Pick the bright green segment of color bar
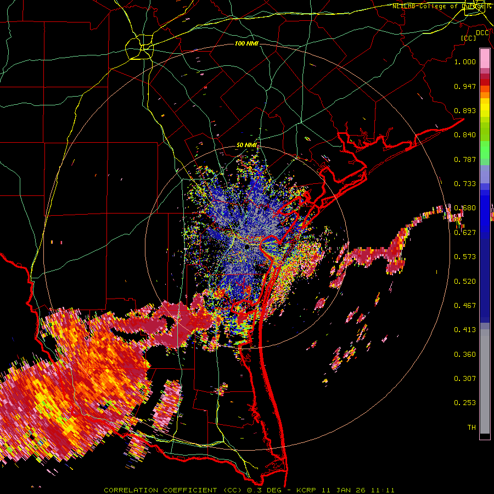The height and width of the screenshot is (494, 494). (x=485, y=150)
